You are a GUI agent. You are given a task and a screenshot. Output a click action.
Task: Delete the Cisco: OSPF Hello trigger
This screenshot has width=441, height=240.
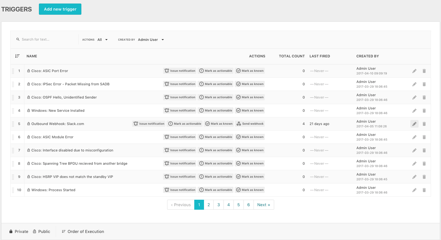coord(424,97)
